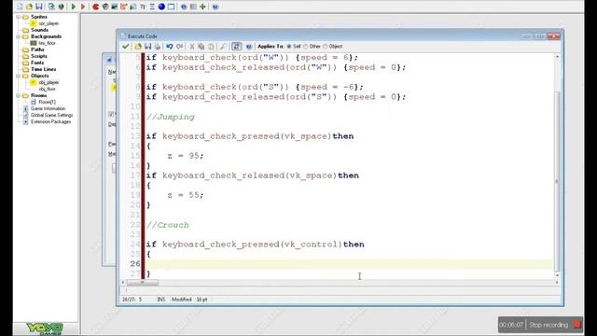Screen dimensions: 597x336
Task: Open help with the blue question icon in main toolbar
Action: coord(215,7)
